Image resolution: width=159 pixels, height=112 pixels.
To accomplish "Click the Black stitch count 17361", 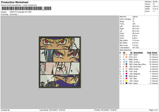I will [x=130, y=83].
